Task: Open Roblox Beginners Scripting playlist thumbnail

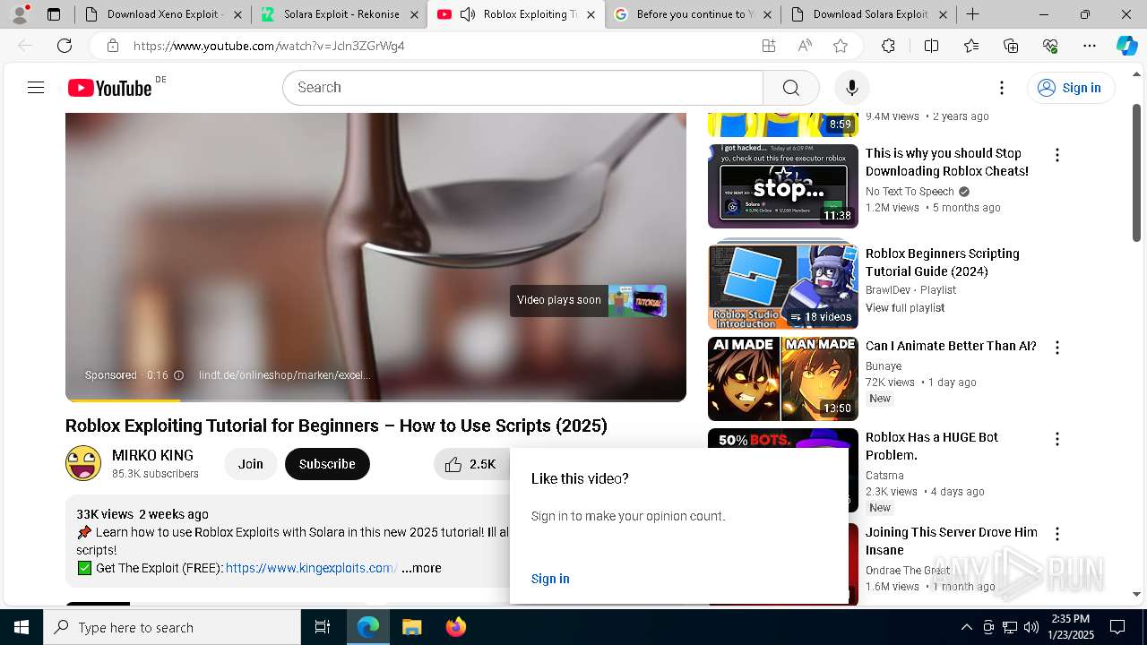Action: (x=783, y=285)
